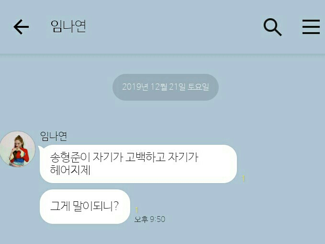Click the word 헤어지제 in the first bubble
This screenshot has width=325, height=244.
(70, 170)
